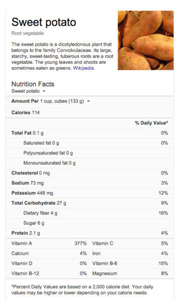Click the Root vegetable subtitle

(x=27, y=33)
